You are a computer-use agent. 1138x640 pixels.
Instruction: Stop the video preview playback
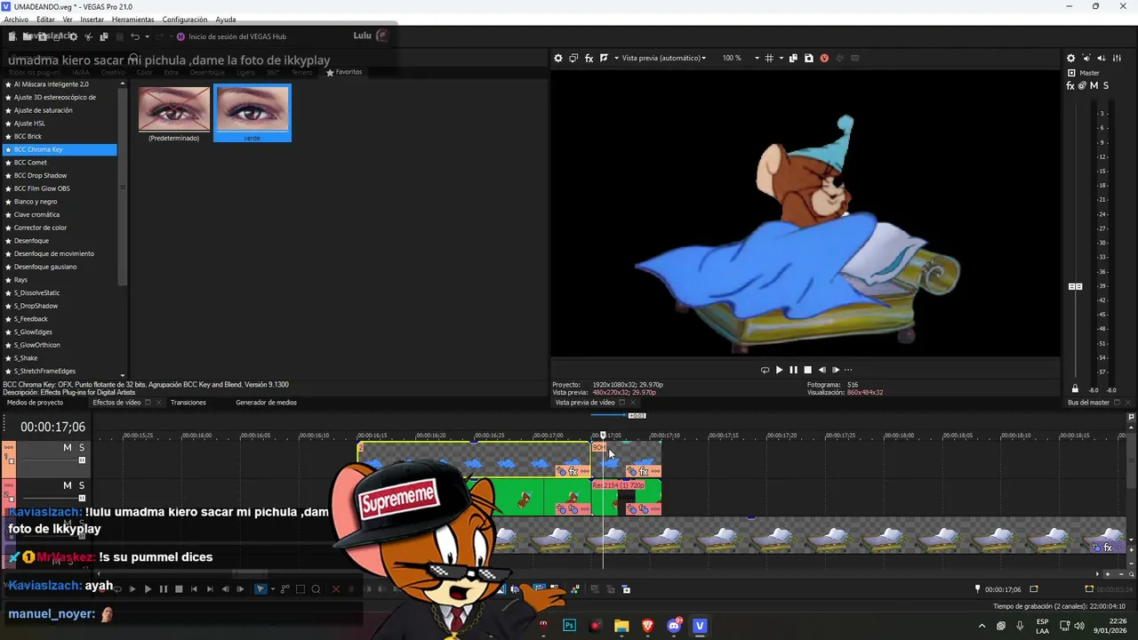click(807, 370)
